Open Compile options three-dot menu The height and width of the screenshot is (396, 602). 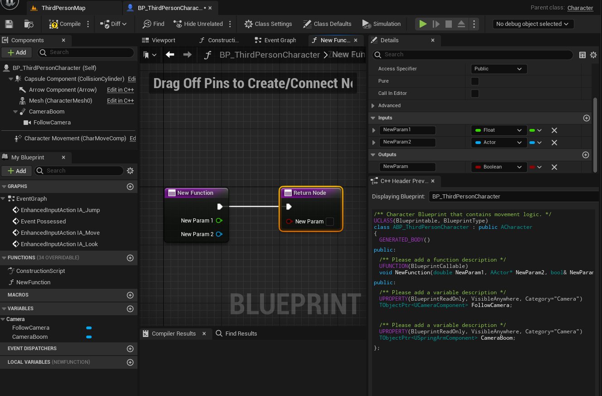(88, 24)
